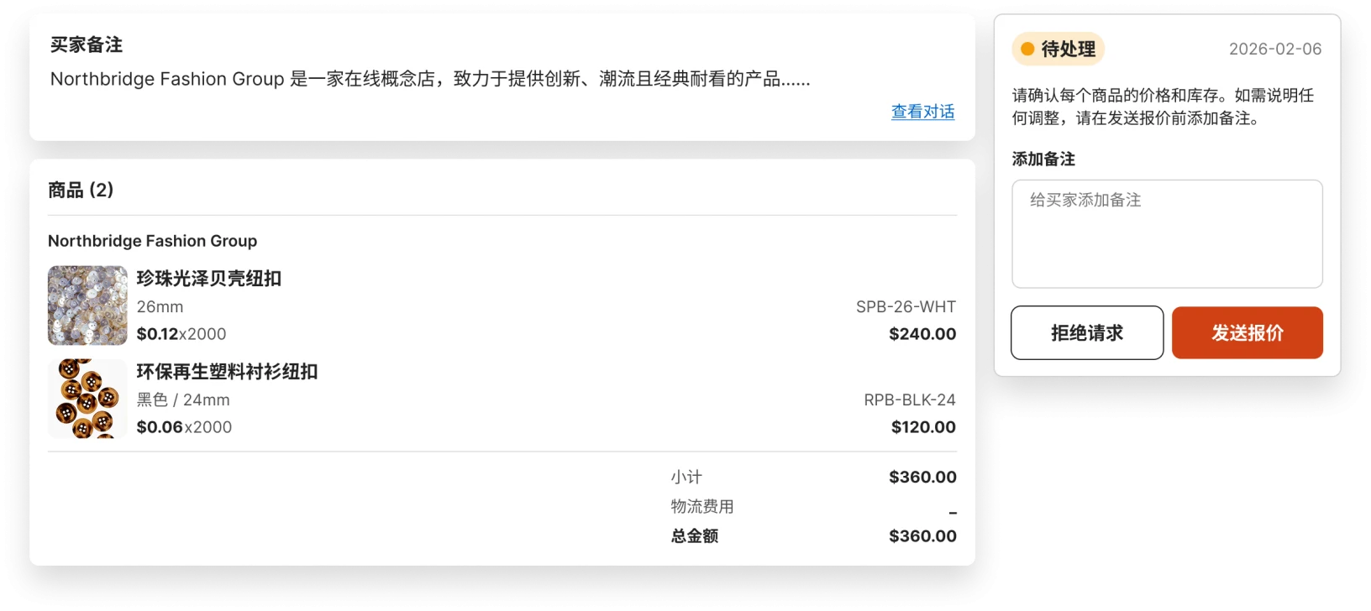1371x611 pixels.
Task: Click the 买家备注 heading
Action: coord(87,44)
